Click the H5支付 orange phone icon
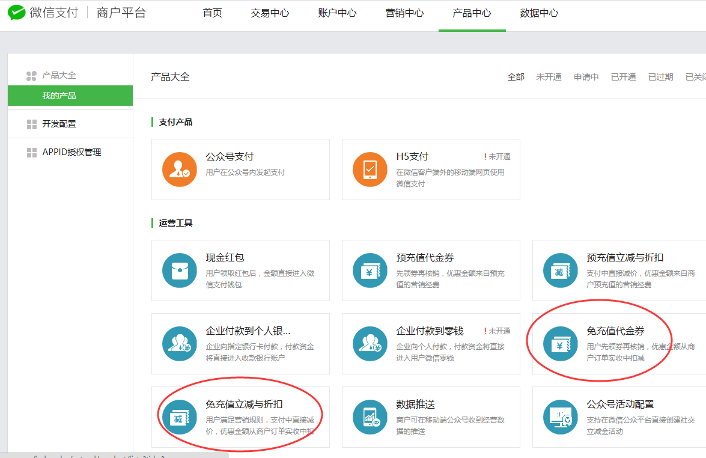The width and height of the screenshot is (706, 458). 370,169
